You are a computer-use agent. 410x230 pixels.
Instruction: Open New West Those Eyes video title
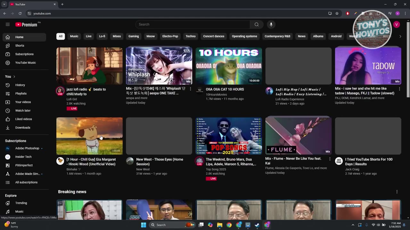(x=160, y=162)
